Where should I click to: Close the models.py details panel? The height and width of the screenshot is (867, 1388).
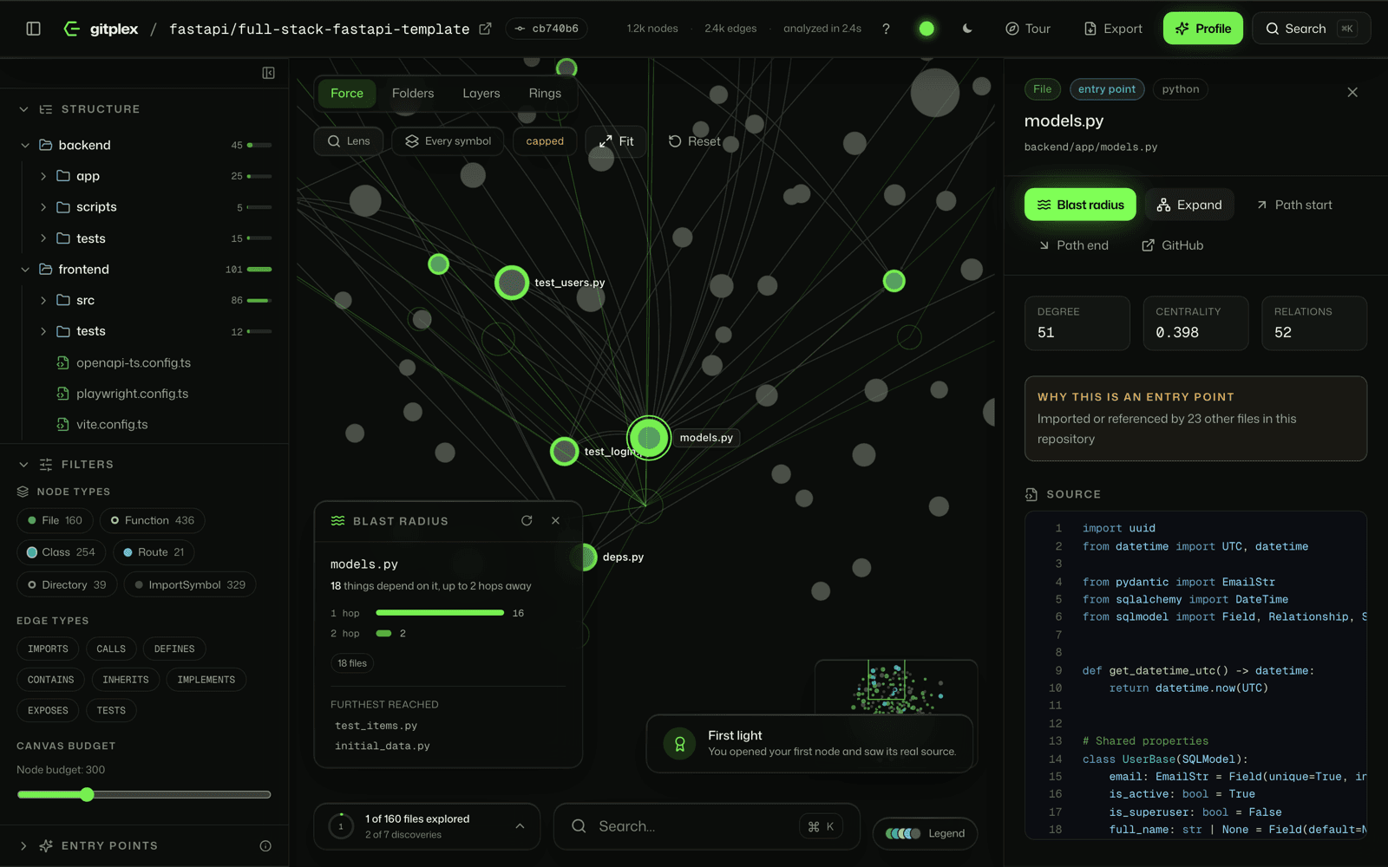point(1352,92)
